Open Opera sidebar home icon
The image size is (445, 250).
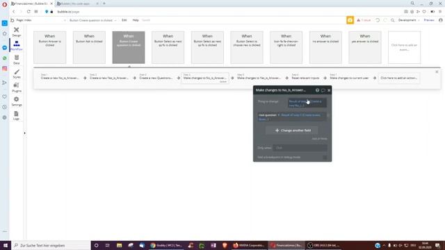click(5, 33)
